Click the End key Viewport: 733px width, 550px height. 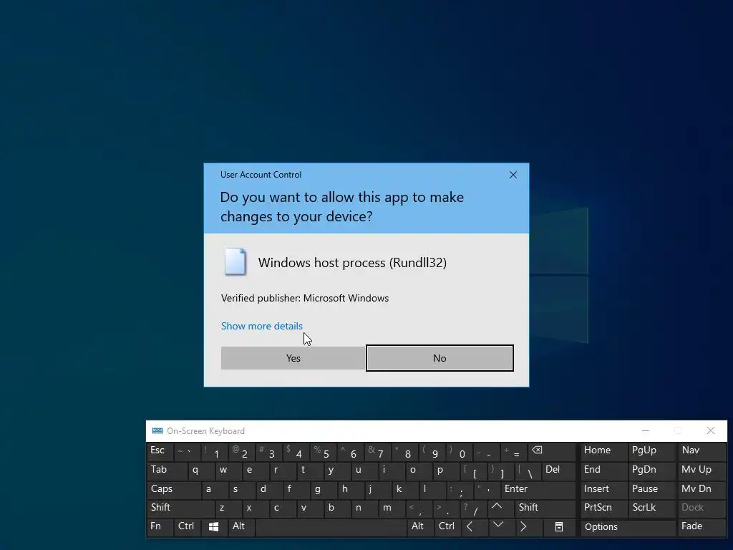(x=603, y=471)
